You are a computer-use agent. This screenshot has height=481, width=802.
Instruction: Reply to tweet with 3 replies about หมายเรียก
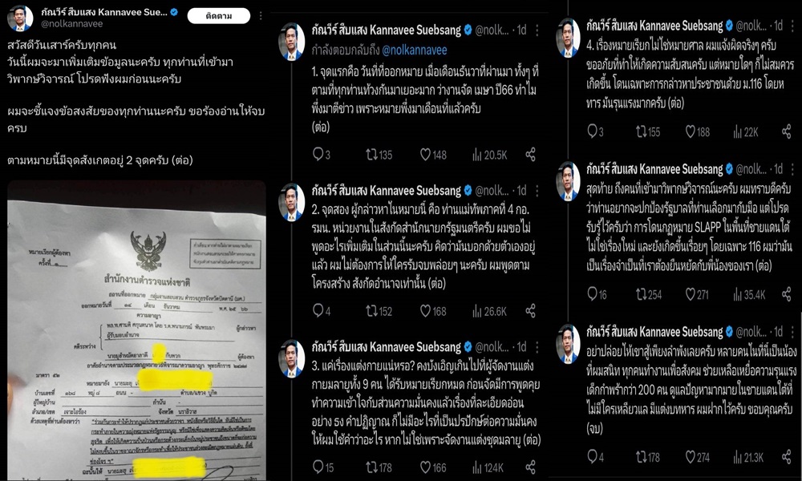click(595, 132)
